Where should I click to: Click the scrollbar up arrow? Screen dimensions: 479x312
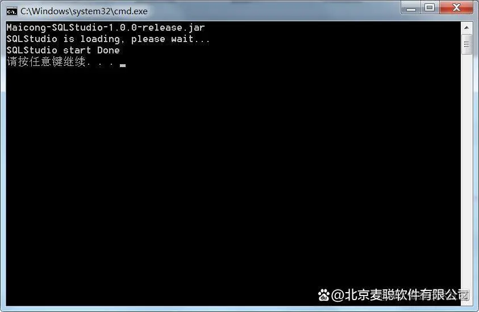point(466,27)
